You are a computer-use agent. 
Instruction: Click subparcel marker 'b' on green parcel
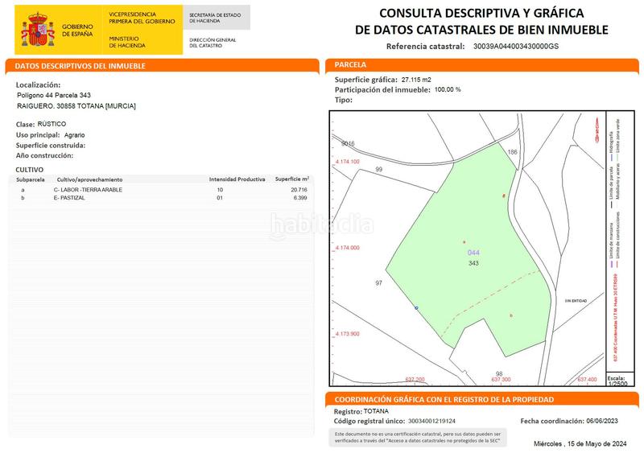511,315
